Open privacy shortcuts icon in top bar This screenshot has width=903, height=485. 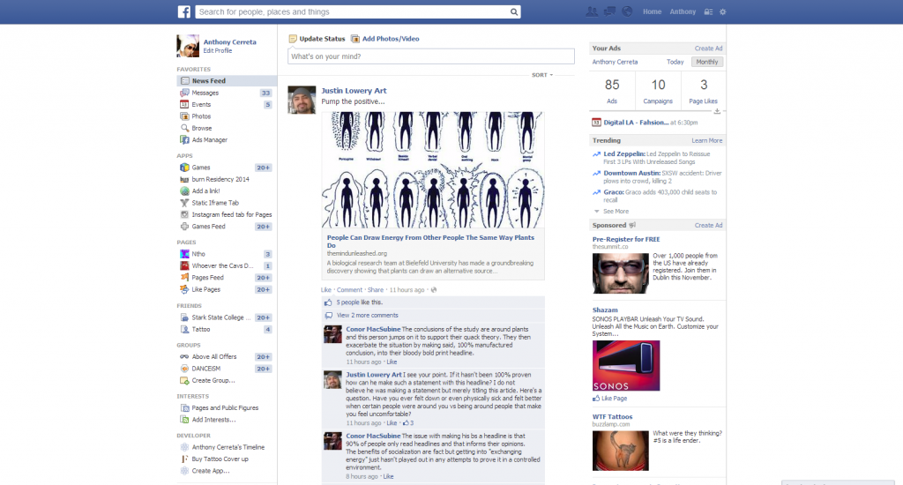tap(708, 11)
